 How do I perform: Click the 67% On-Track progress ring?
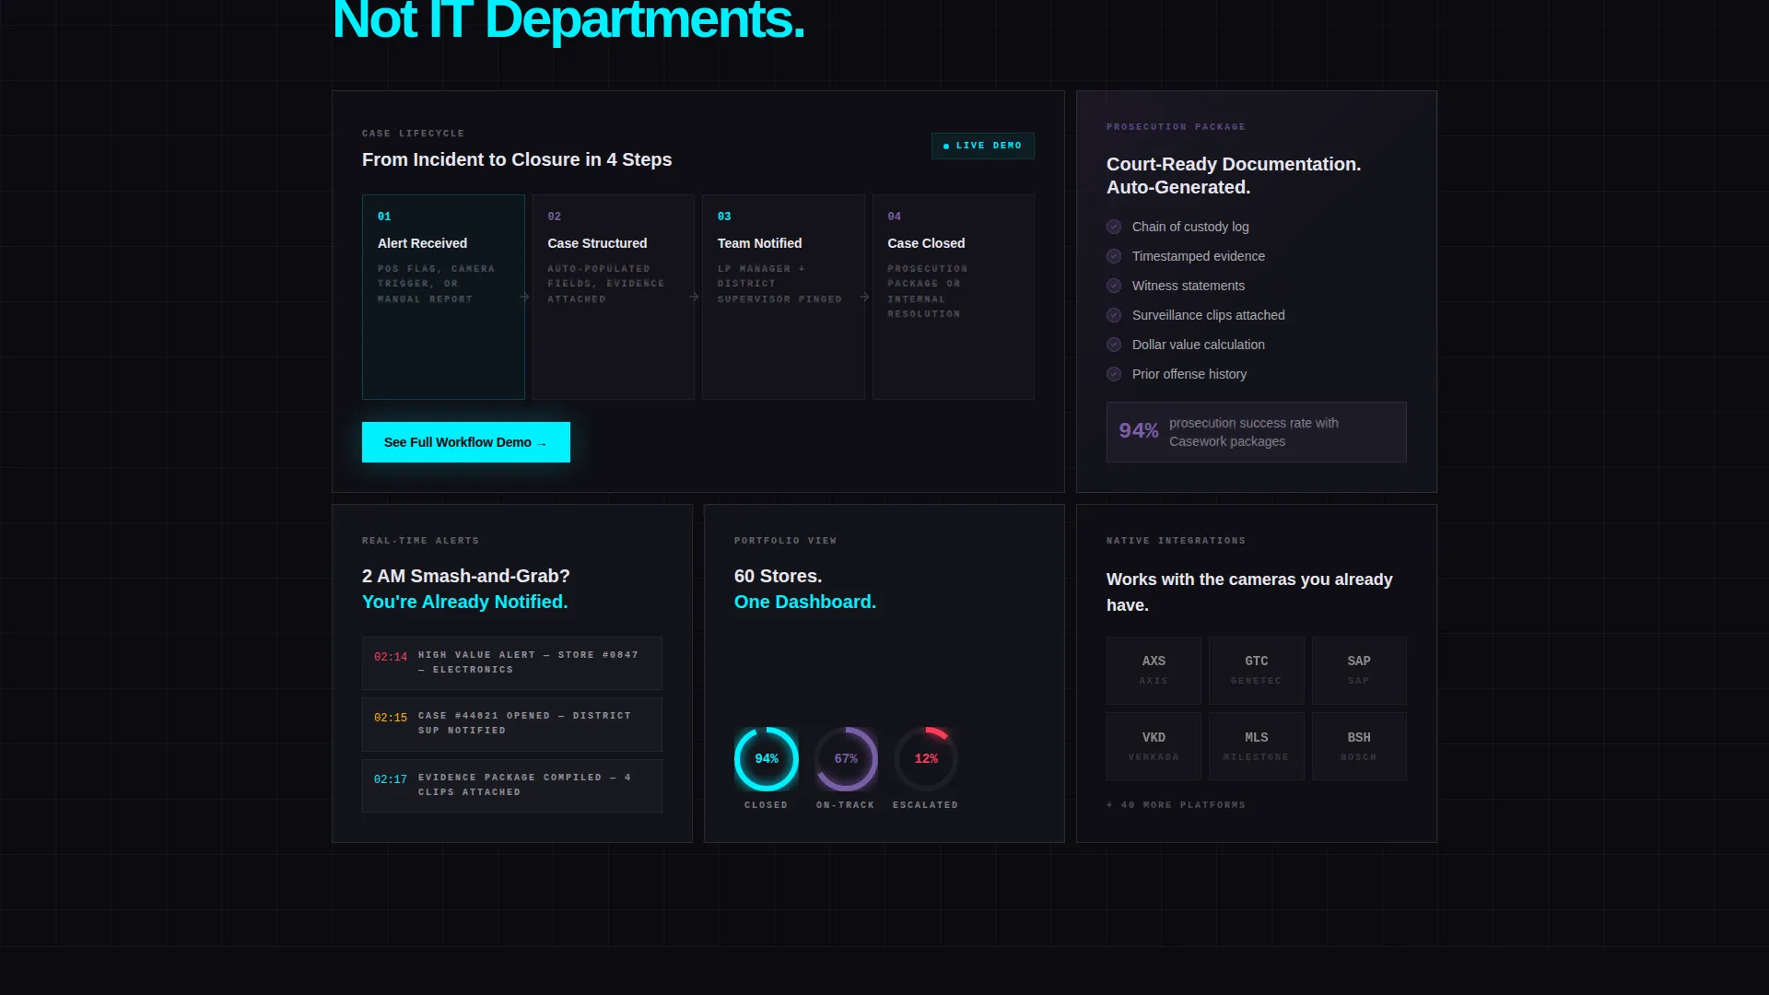(x=846, y=759)
